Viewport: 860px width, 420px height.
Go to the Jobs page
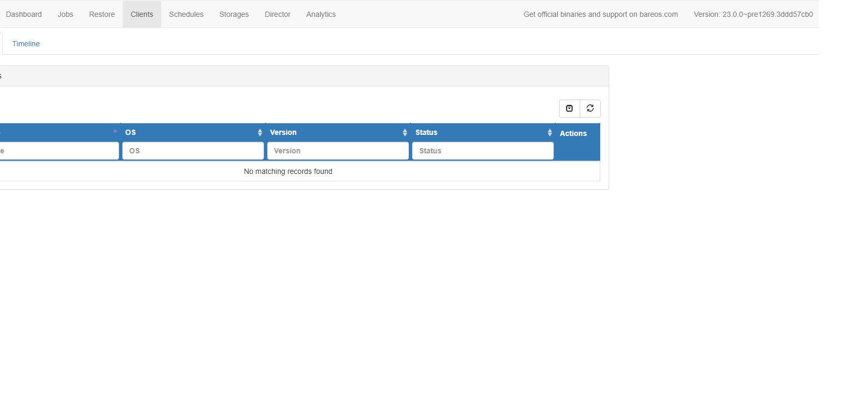click(x=65, y=14)
